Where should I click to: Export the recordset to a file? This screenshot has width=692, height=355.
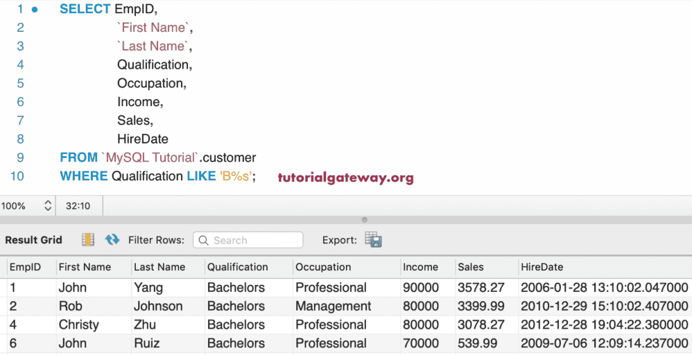[x=373, y=240]
